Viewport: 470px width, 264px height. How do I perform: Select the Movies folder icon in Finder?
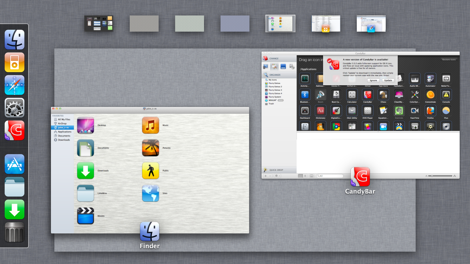(86, 216)
